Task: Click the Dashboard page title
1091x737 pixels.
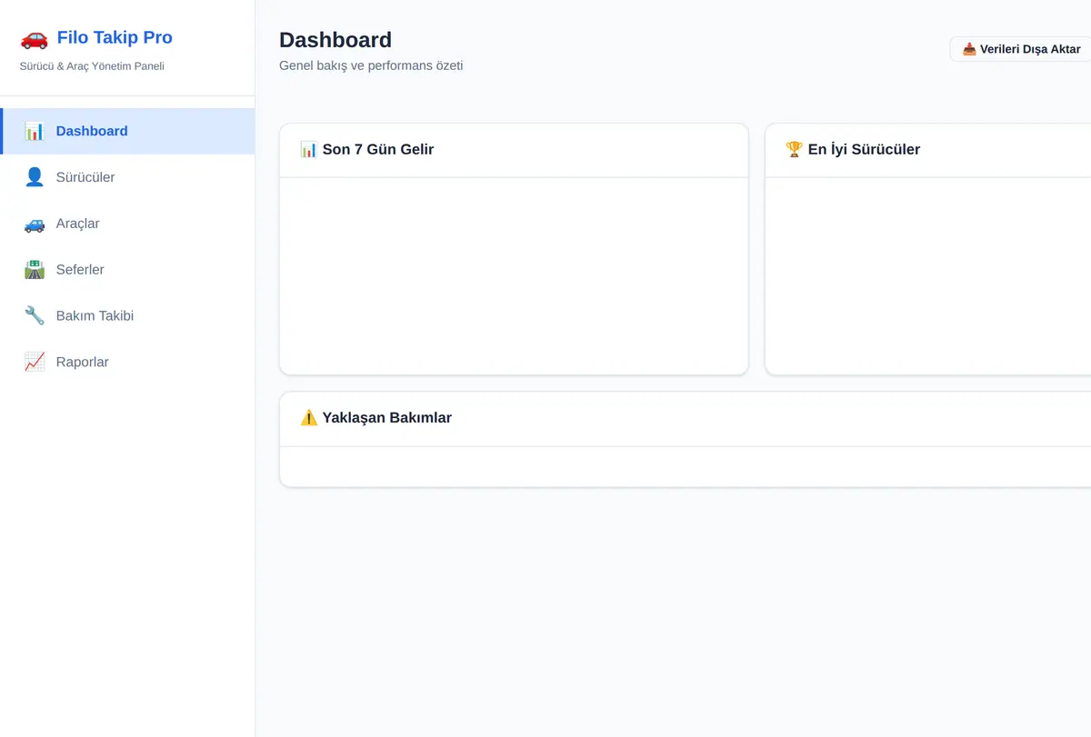Action: coord(335,40)
